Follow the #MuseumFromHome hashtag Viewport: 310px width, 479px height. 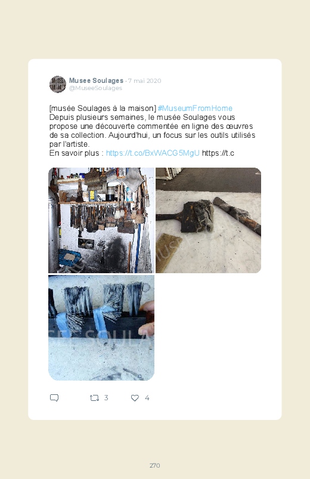pyautogui.click(x=195, y=109)
